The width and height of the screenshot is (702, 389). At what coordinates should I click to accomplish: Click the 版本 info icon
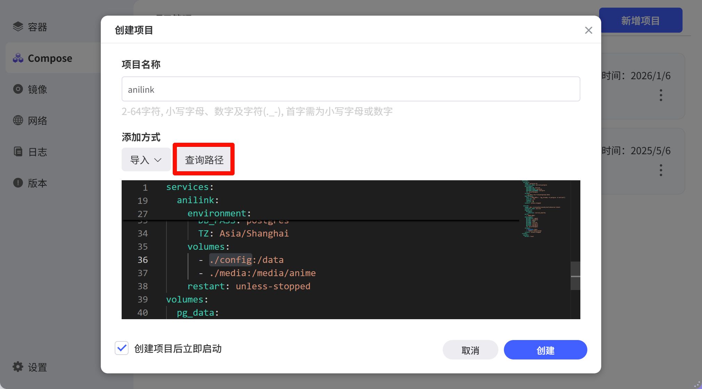18,183
